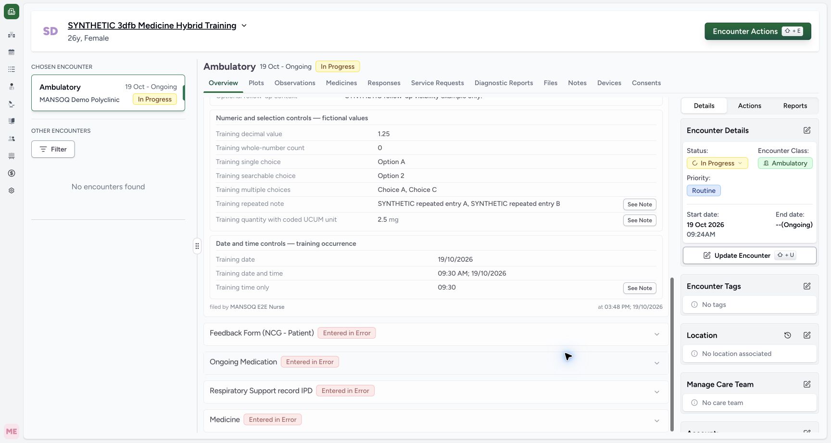Screen dimensions: 831x443
Task: Expand the Medicine section
Action: point(436,420)
